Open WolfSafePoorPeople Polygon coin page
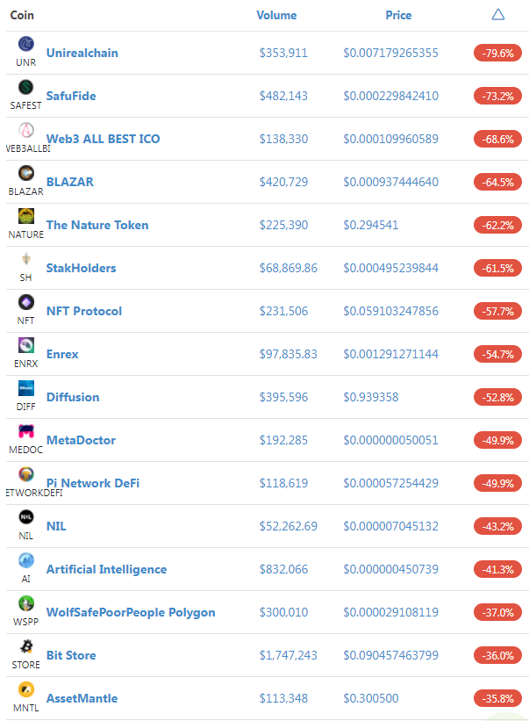This screenshot has height=721, width=529. click(x=131, y=612)
